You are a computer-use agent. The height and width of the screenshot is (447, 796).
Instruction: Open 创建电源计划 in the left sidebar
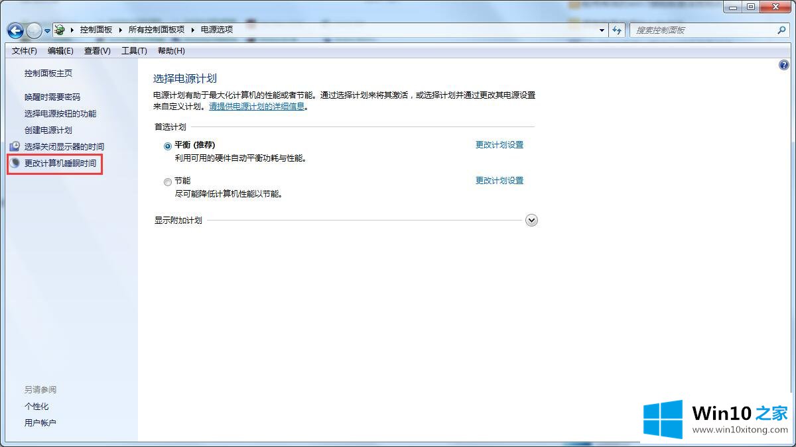48,130
